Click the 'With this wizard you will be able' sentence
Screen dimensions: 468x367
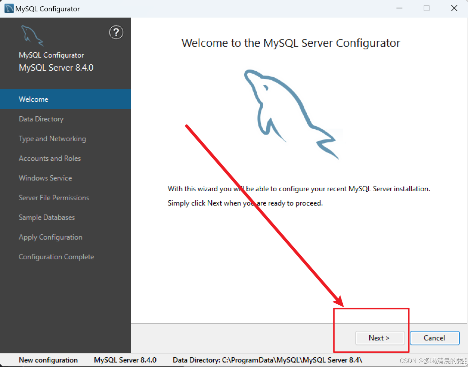tap(299, 189)
